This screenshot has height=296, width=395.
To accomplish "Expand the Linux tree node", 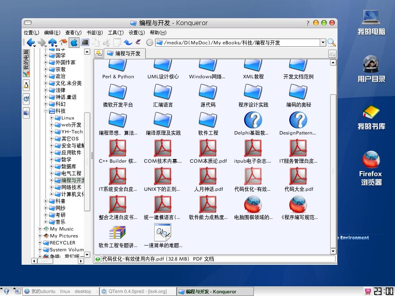I will (51, 118).
